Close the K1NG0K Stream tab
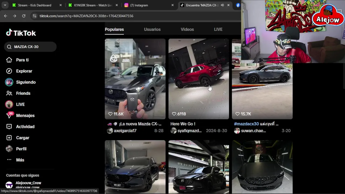345x194 pixels. (x=116, y=5)
